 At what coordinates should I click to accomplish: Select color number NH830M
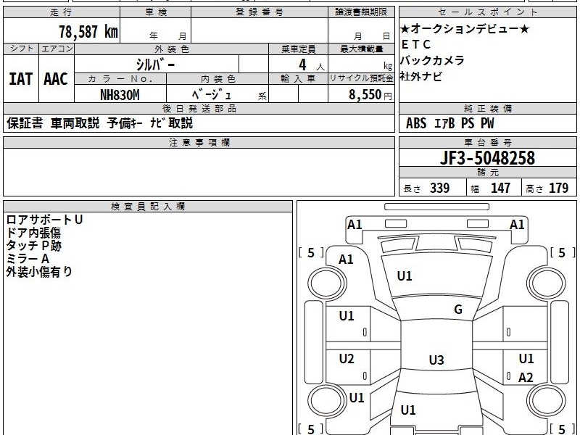[120, 95]
